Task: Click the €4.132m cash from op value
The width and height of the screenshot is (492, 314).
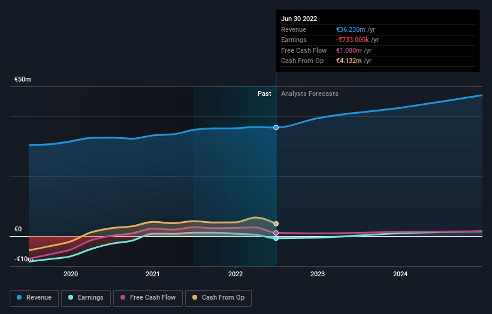Action: [x=349, y=61]
